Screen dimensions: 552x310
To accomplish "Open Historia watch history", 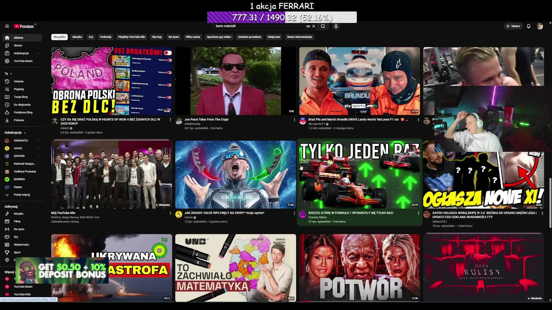I will click(x=22, y=81).
